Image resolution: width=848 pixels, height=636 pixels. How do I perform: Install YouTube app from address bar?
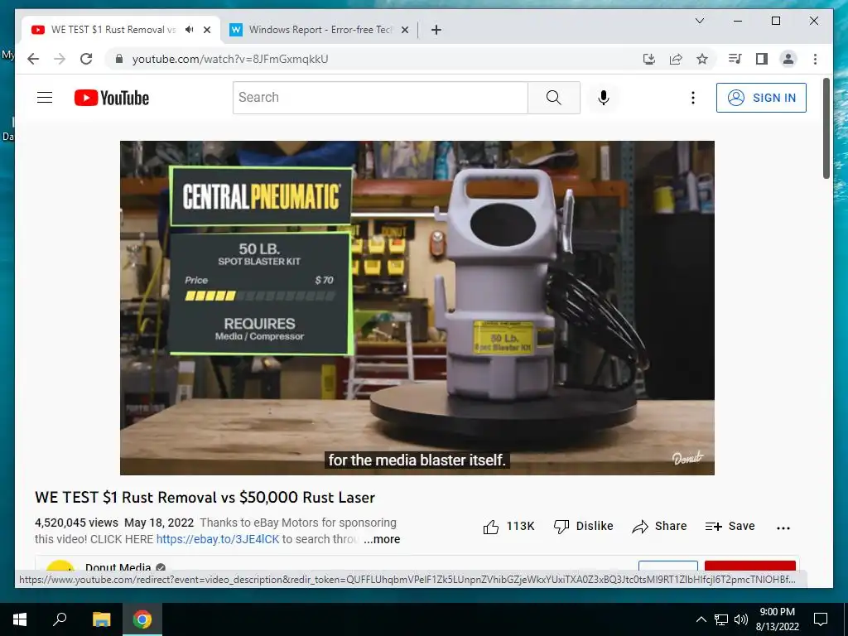click(649, 59)
